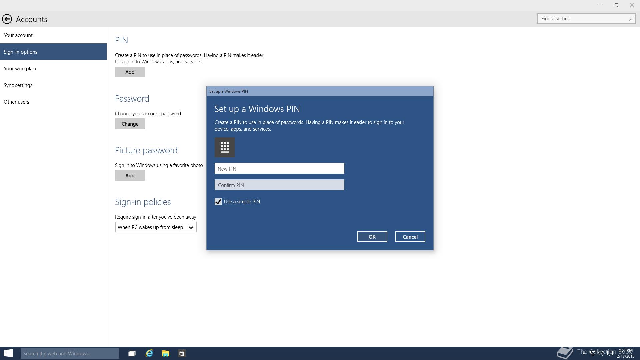
Task: Click the New PIN field
Action: (279, 168)
